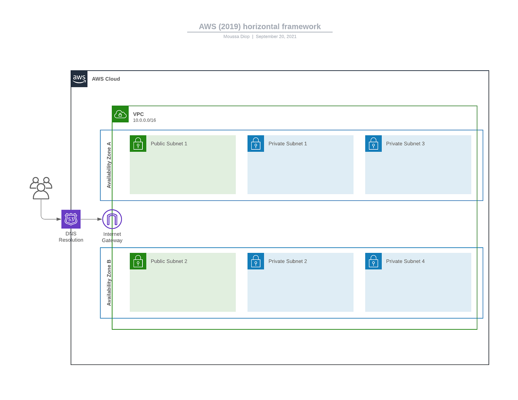This screenshot has width=518, height=400.
Task: Select the VPC cloud icon
Action: (x=120, y=114)
